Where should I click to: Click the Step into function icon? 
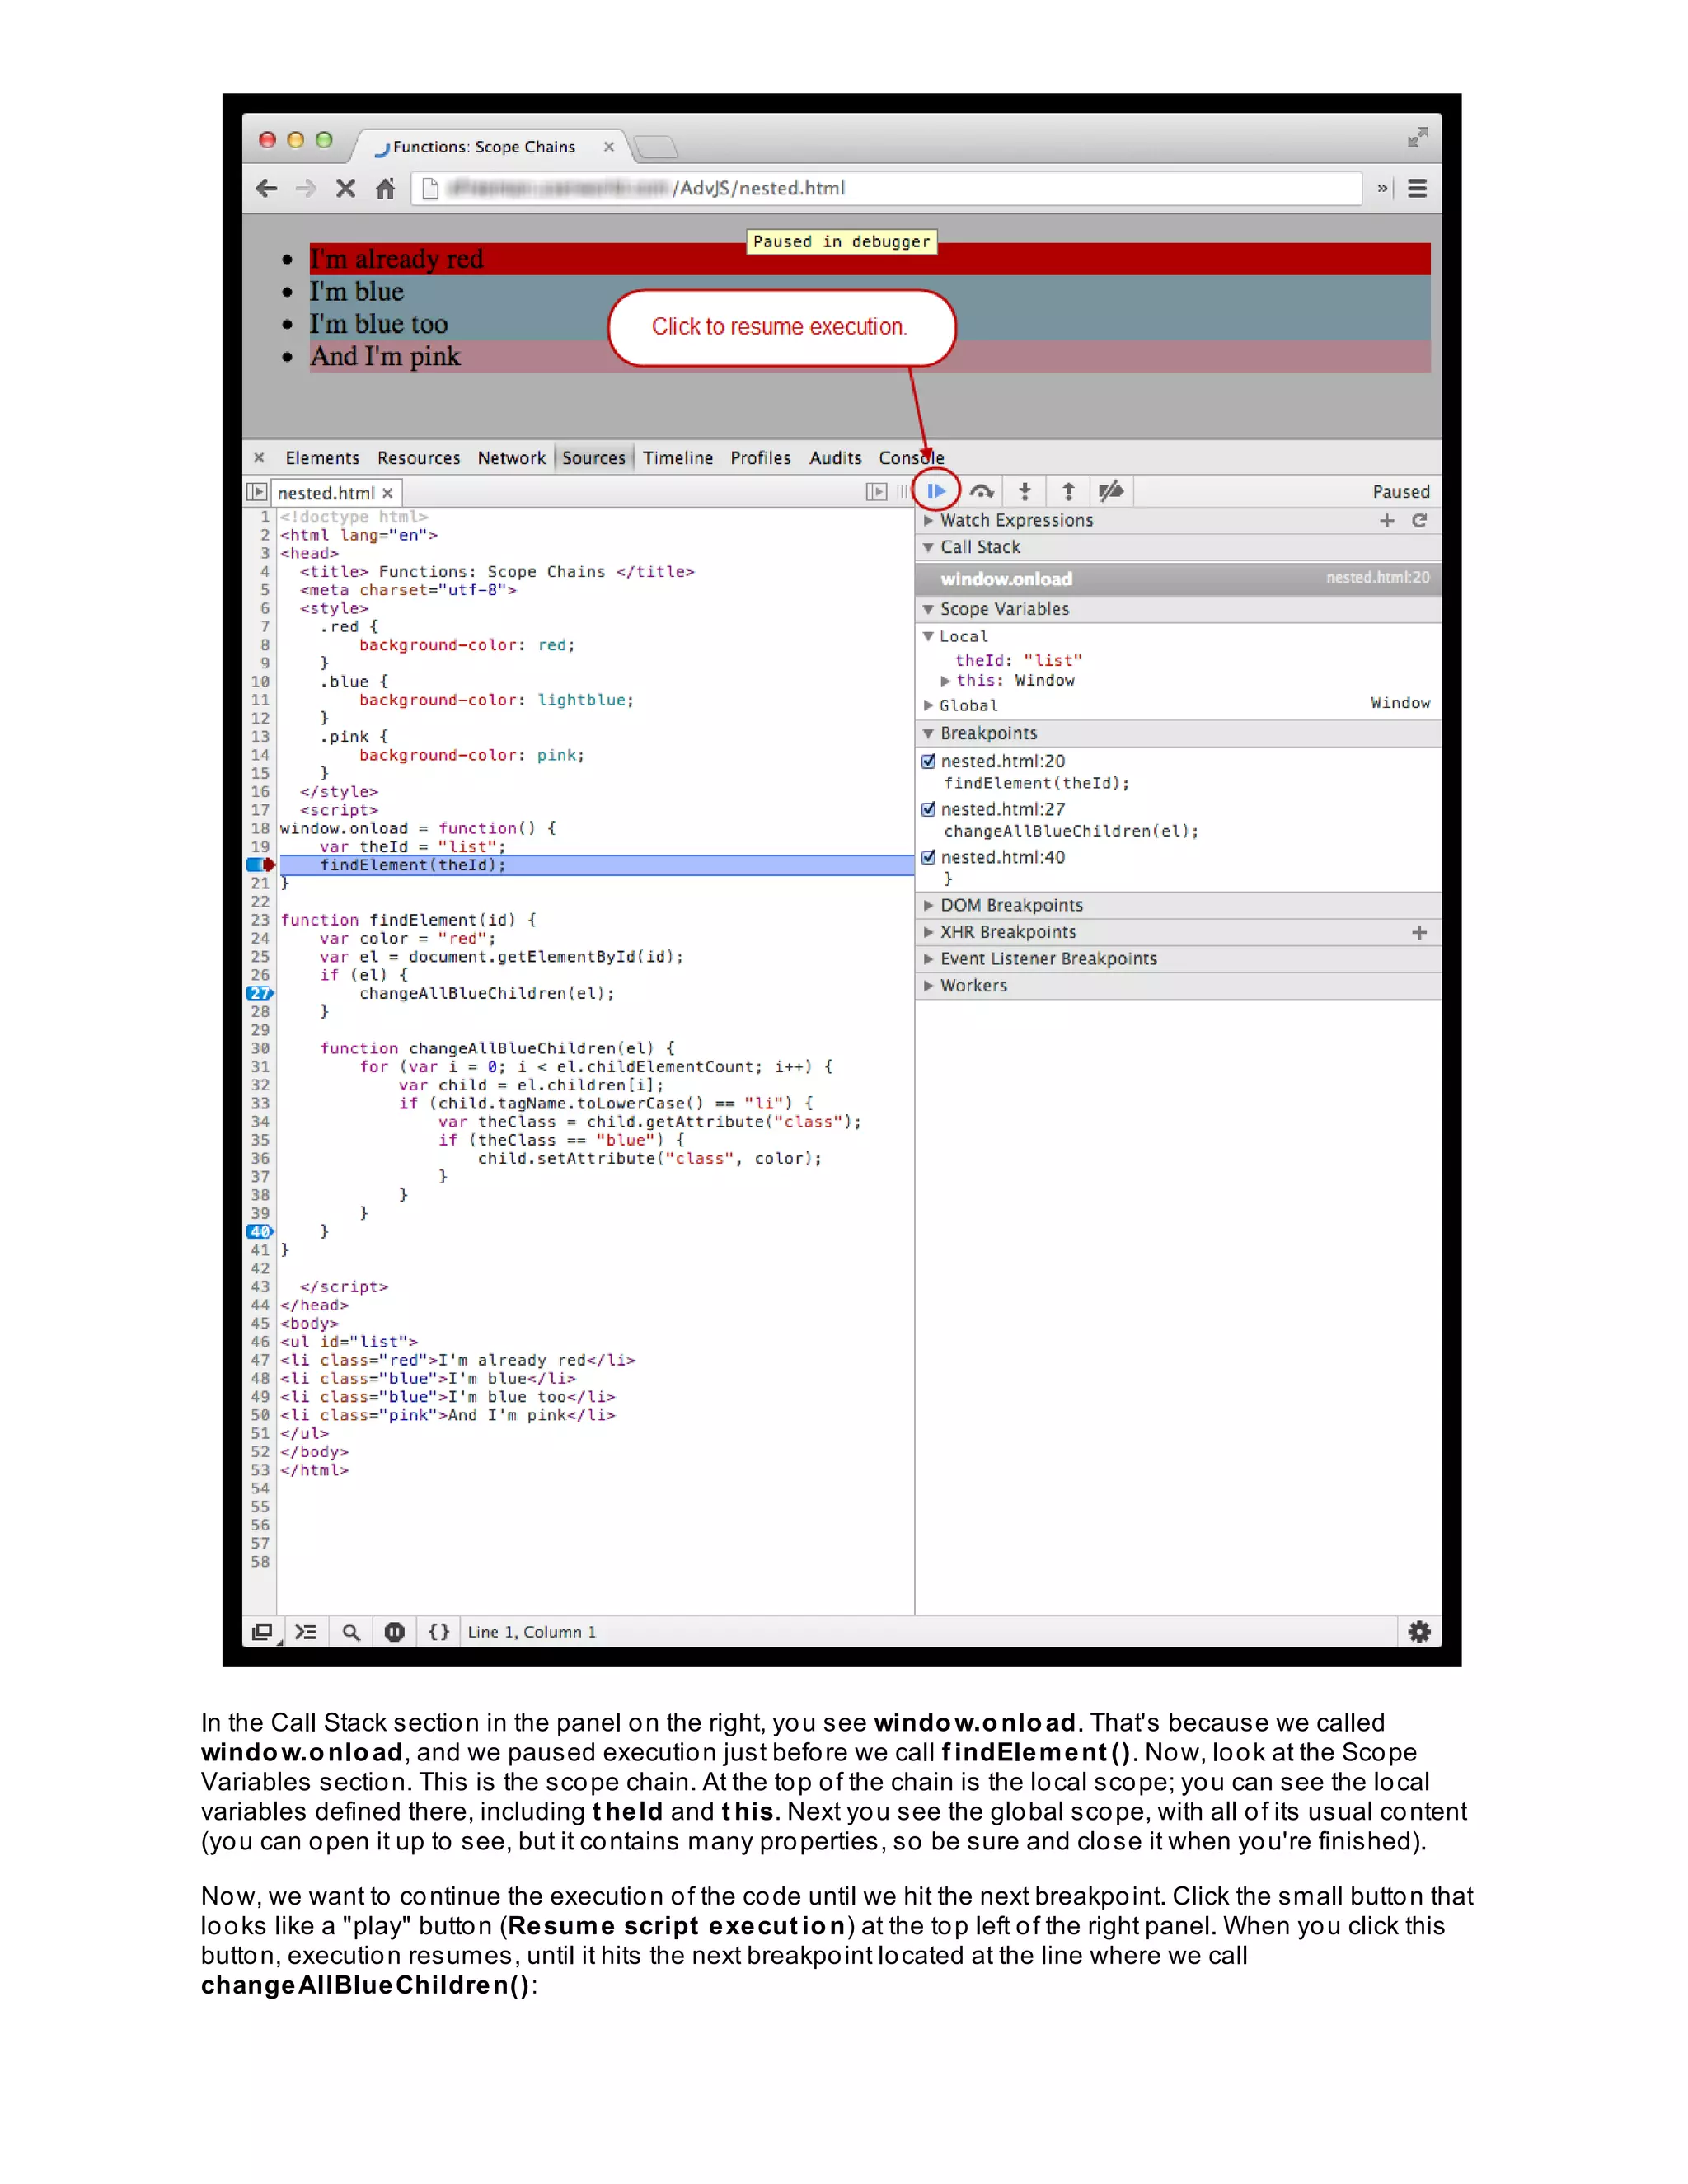point(1024,491)
